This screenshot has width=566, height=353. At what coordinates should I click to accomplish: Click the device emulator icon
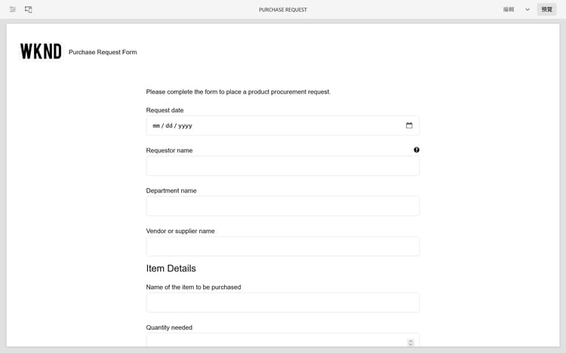coord(29,10)
